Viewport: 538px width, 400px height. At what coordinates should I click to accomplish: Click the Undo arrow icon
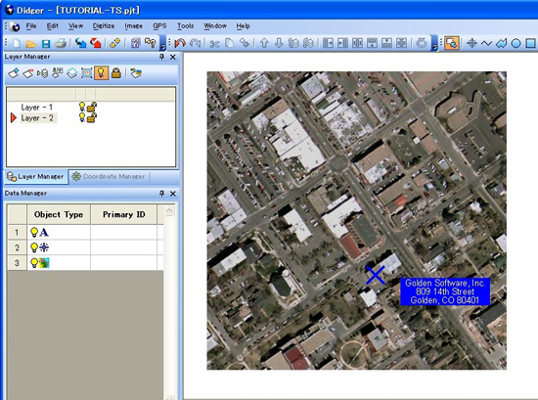(x=180, y=43)
